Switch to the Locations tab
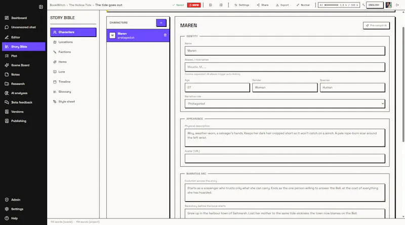Image resolution: width=405 pixels, height=225 pixels. click(x=73, y=42)
